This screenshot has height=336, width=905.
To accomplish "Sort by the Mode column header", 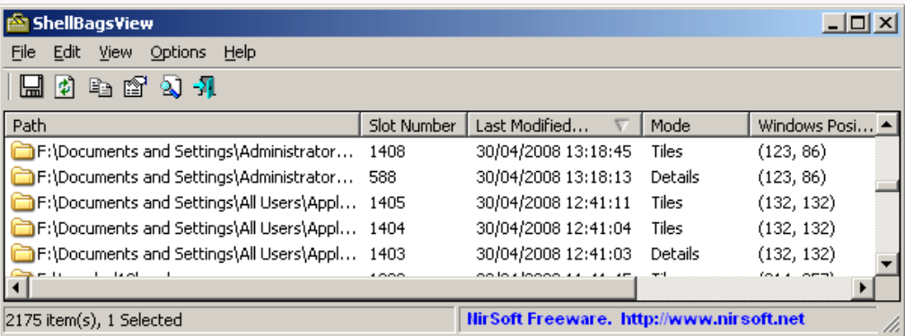I will point(696,125).
